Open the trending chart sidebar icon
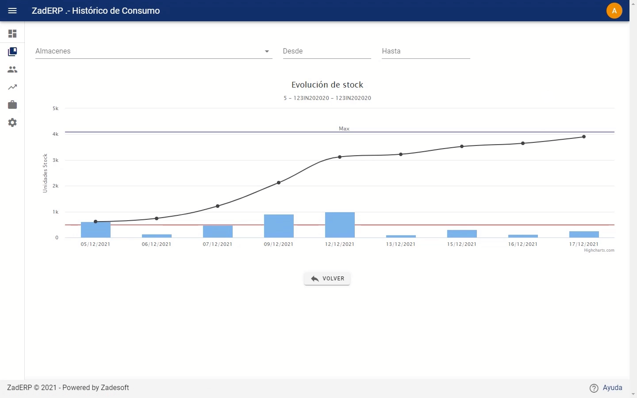Viewport: 637px width, 398px height. click(12, 87)
